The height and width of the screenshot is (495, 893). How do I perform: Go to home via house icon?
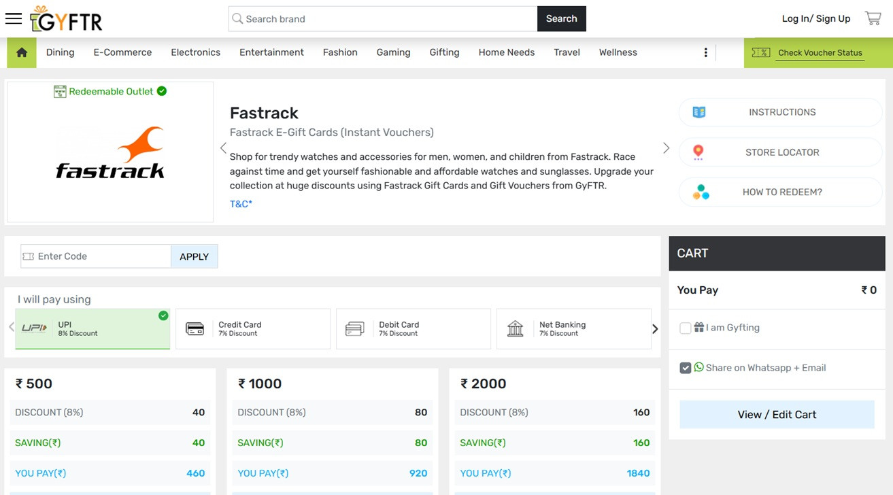pos(22,52)
